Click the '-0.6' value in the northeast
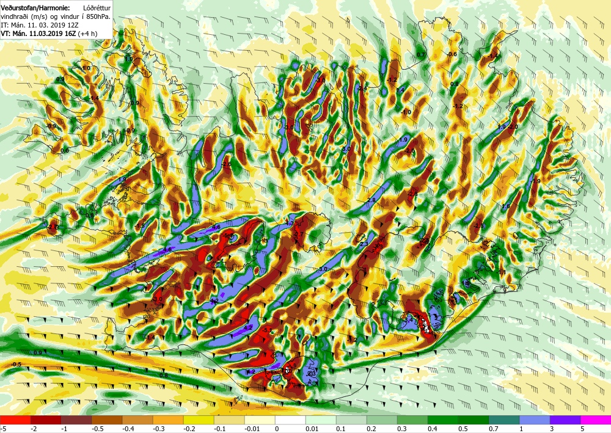The height and width of the screenshot is (433, 611). coord(452,54)
